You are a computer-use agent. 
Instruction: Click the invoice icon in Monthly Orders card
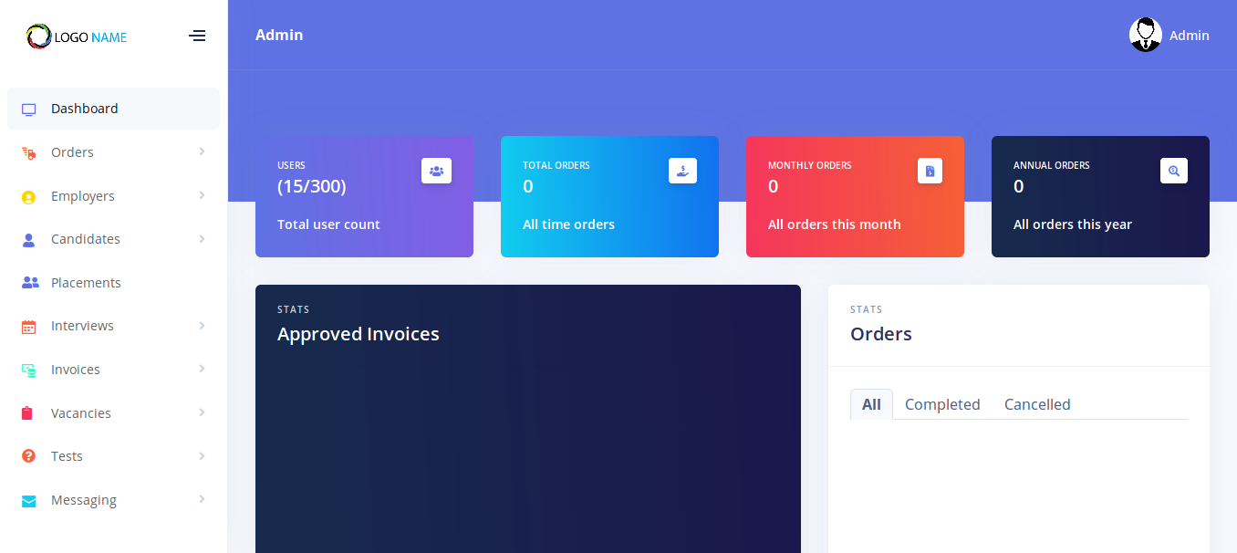click(930, 171)
